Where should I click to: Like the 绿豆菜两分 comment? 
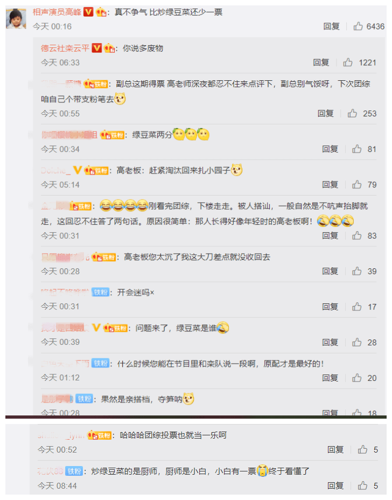[356, 149]
